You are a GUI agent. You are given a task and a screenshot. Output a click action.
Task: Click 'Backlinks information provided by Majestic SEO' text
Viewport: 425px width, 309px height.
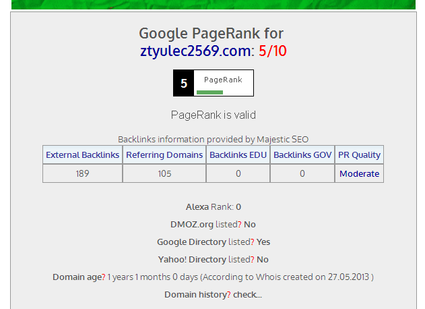213,139
